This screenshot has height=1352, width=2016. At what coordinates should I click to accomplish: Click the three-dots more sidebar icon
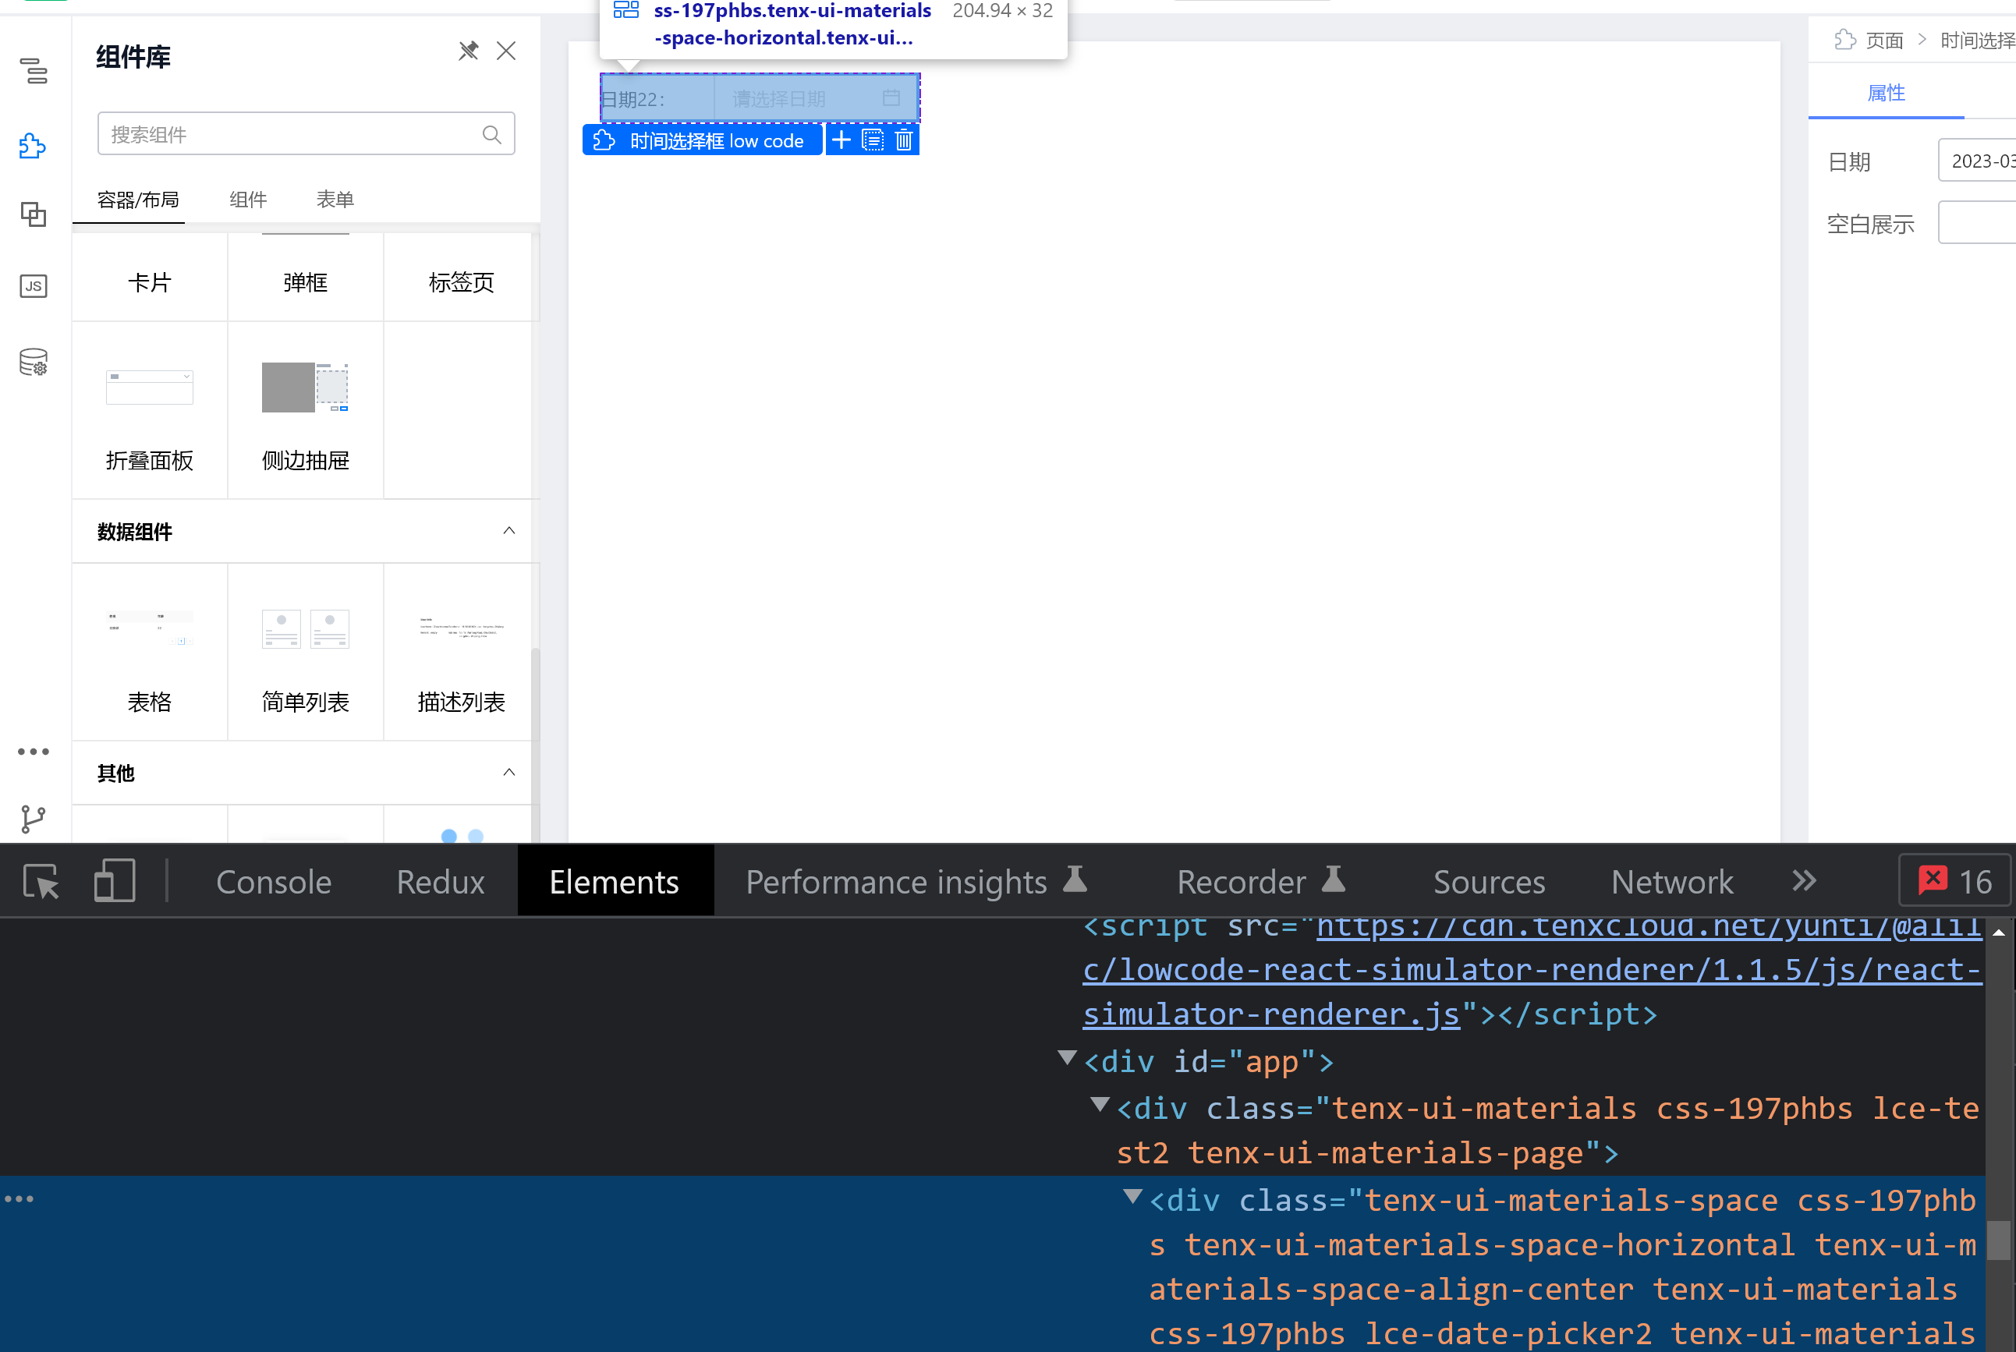[34, 752]
